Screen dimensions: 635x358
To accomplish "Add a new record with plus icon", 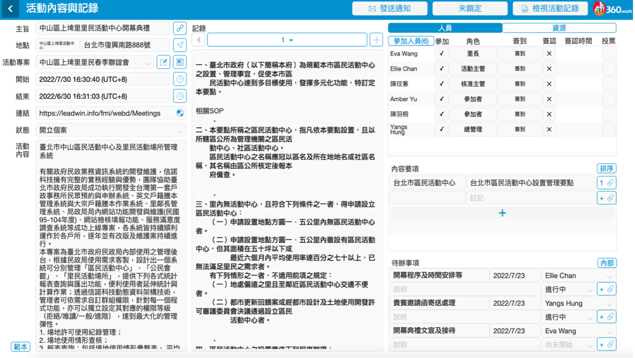I will [375, 40].
